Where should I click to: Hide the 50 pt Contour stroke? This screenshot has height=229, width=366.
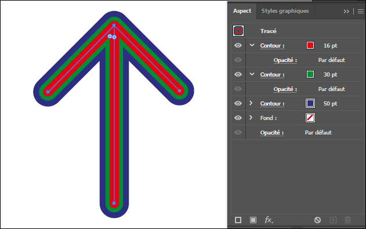click(238, 103)
